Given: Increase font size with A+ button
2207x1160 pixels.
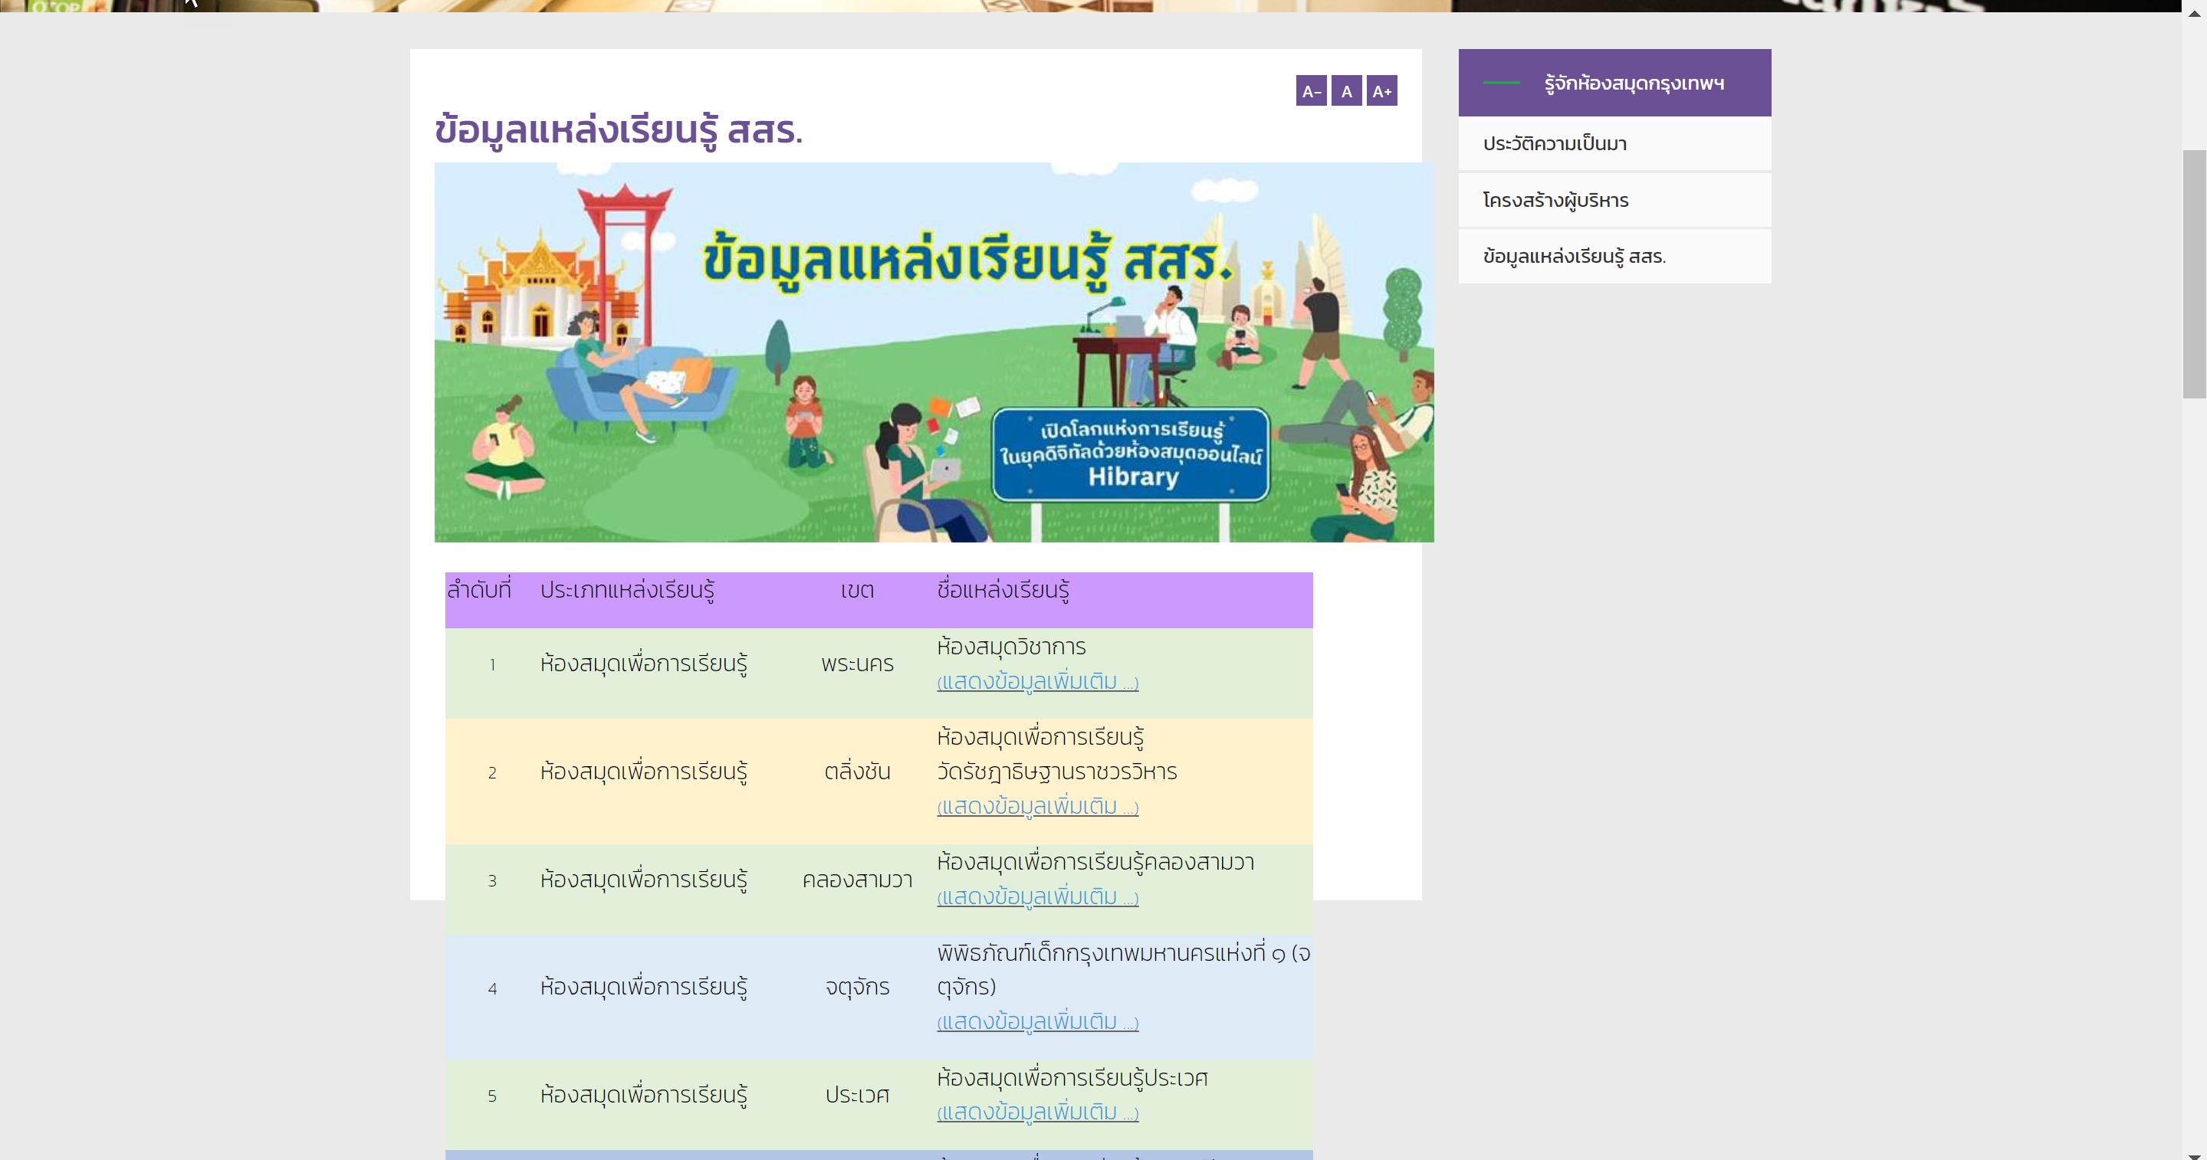Looking at the screenshot, I should click(x=1381, y=90).
